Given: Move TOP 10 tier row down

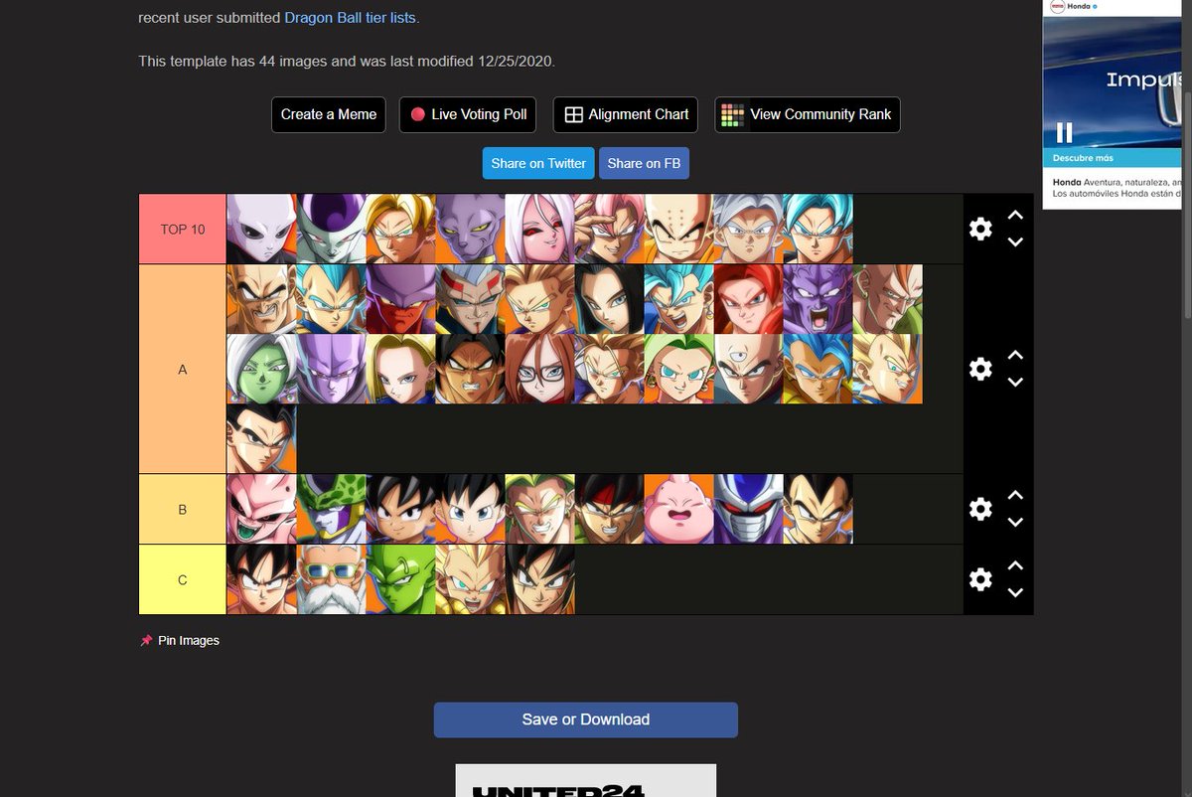Looking at the screenshot, I should point(1015,241).
